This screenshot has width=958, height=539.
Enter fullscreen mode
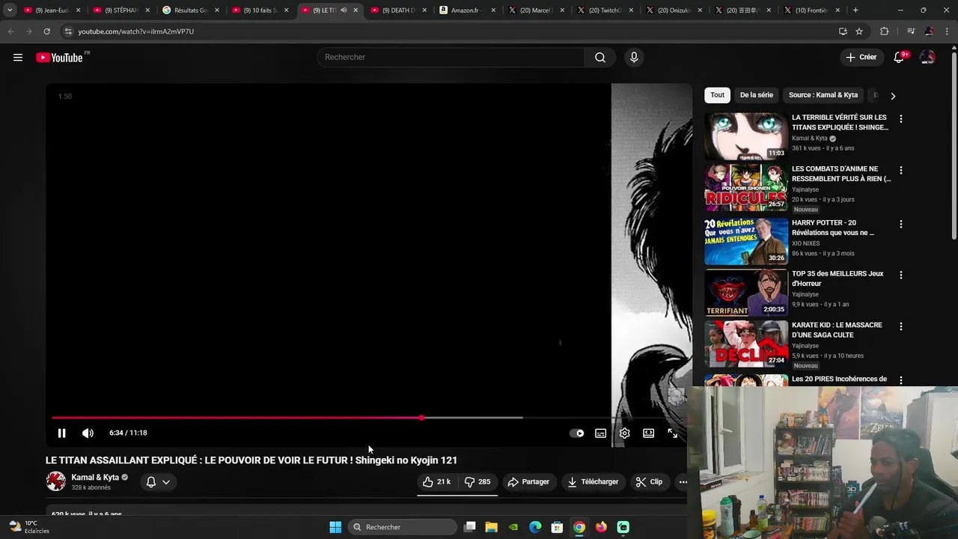click(672, 433)
